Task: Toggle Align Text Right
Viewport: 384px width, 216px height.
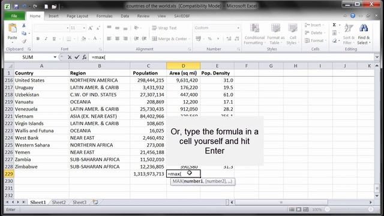Action: 125,38
